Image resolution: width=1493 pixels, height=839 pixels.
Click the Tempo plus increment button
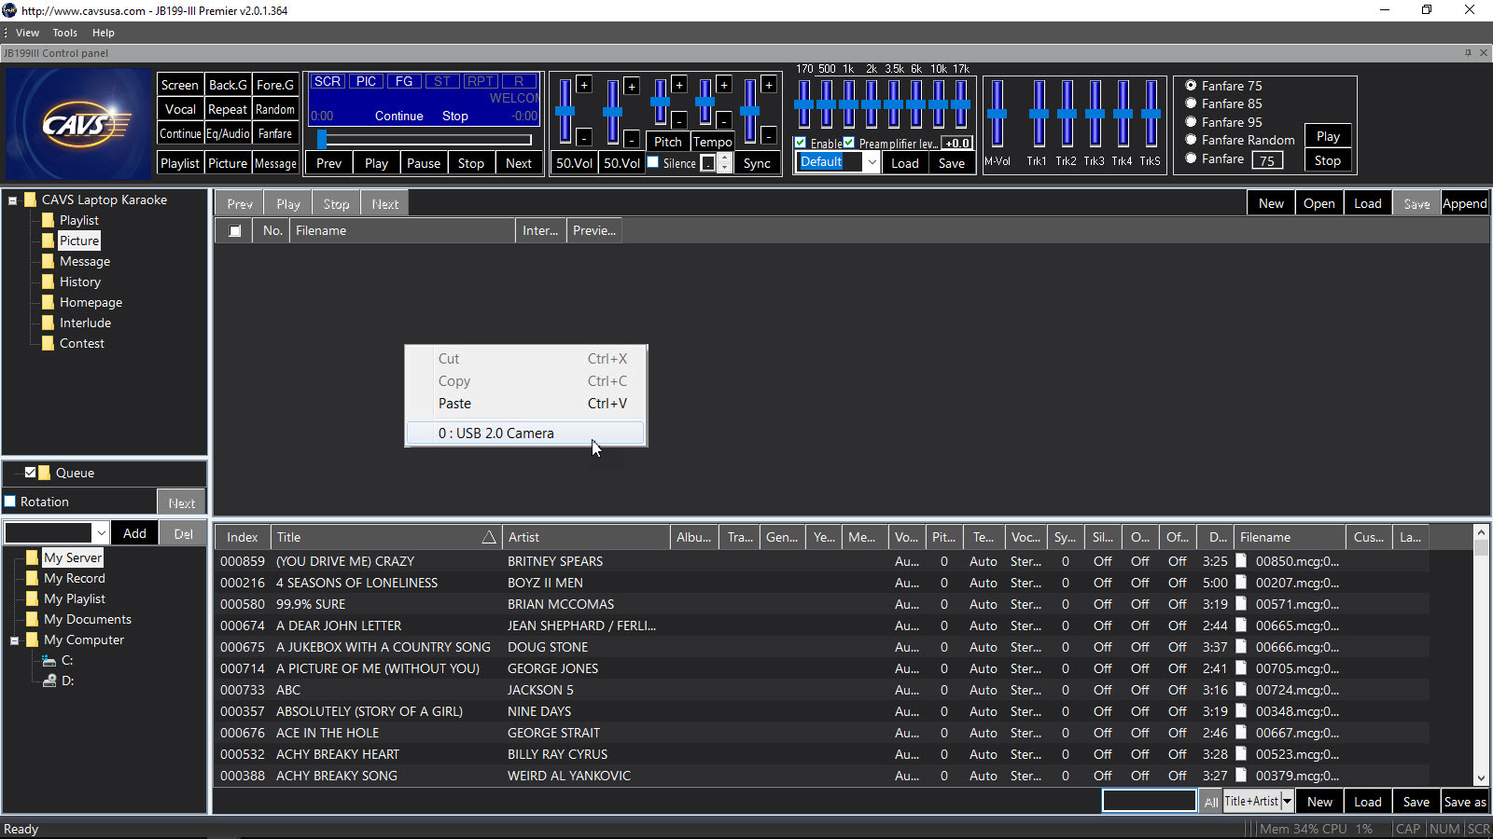(x=724, y=85)
